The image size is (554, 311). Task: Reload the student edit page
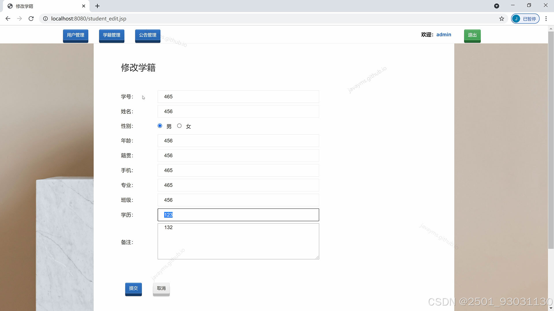(x=31, y=18)
